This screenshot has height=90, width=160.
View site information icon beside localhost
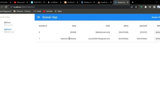(11, 7)
